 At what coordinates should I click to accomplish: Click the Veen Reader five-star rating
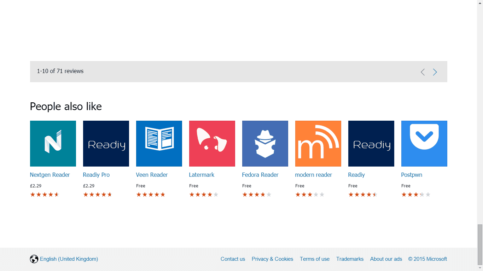click(x=151, y=194)
